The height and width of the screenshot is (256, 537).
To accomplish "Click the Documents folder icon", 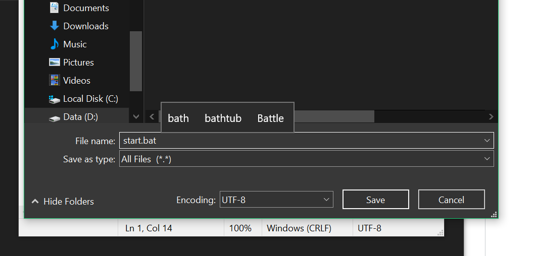I will point(55,8).
